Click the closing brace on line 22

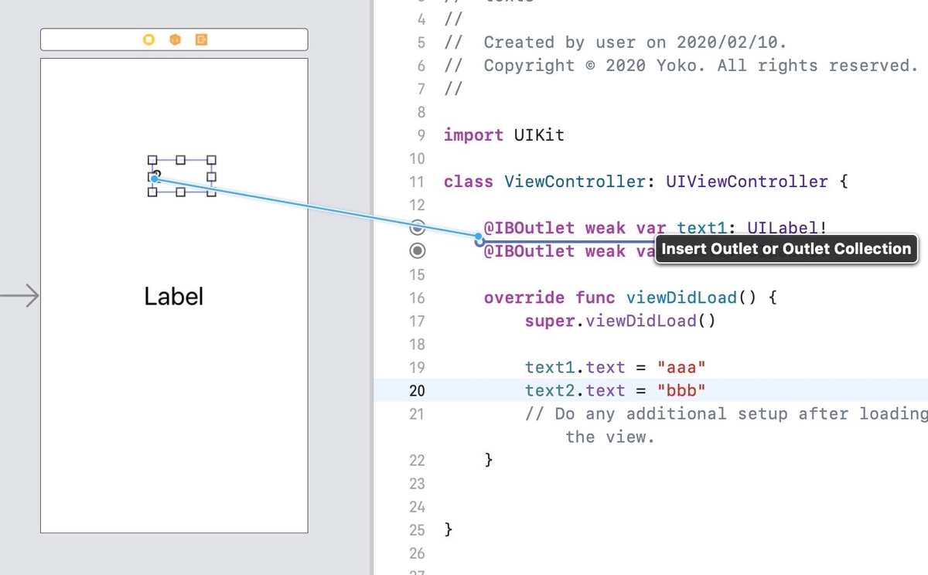coord(489,460)
